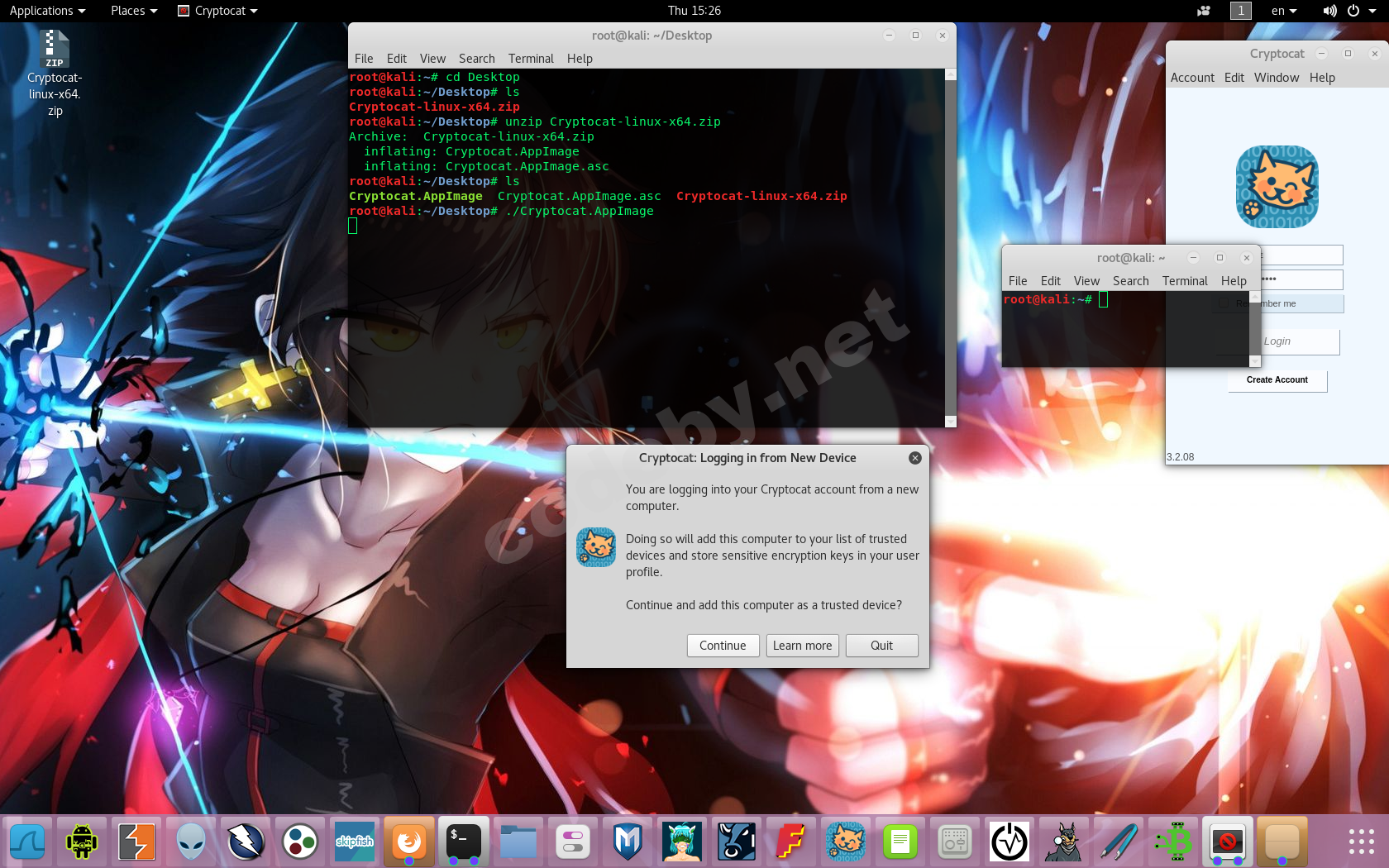Open the Files folder icon in the dock
Viewport: 1389px width, 868px height.
pyautogui.click(x=518, y=842)
